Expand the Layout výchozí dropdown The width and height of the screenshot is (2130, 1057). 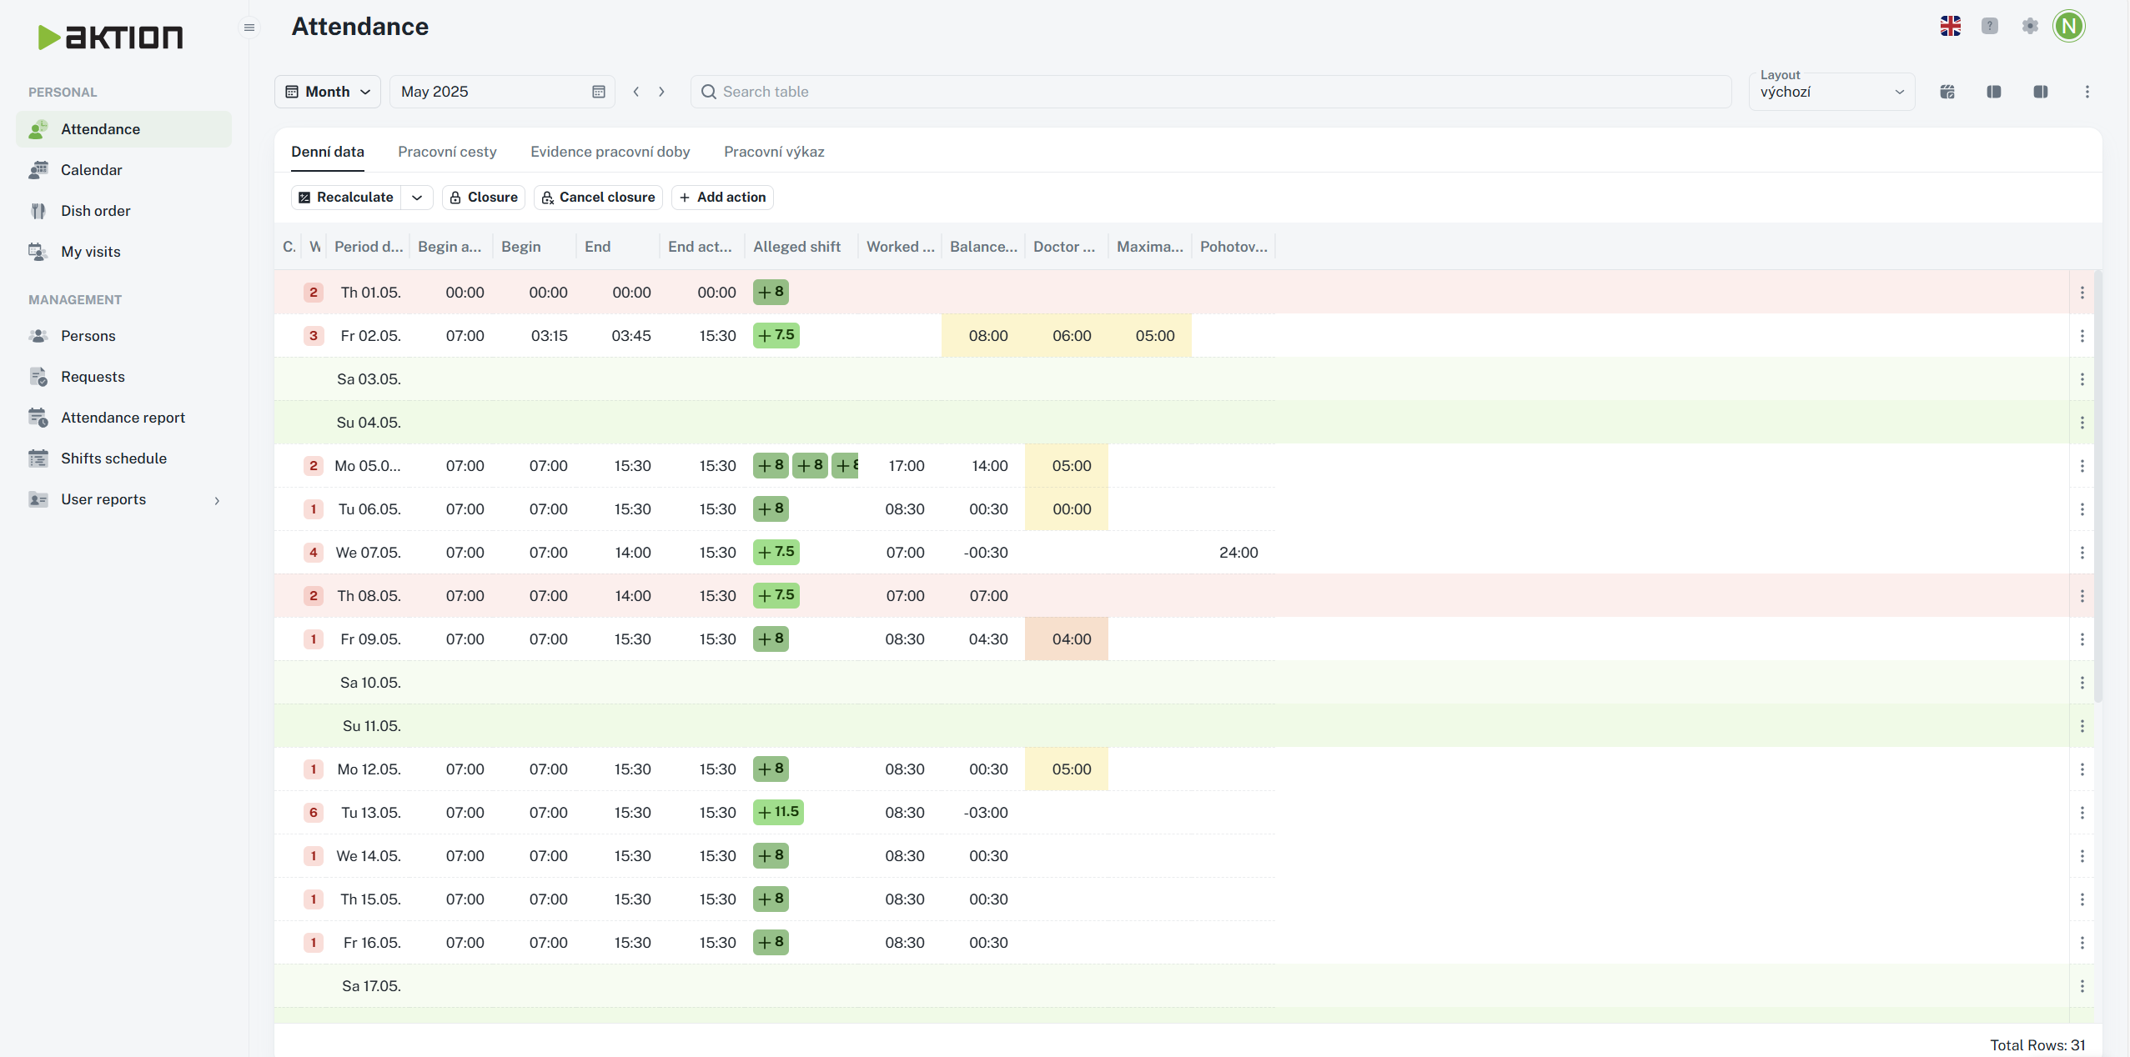(x=1831, y=92)
